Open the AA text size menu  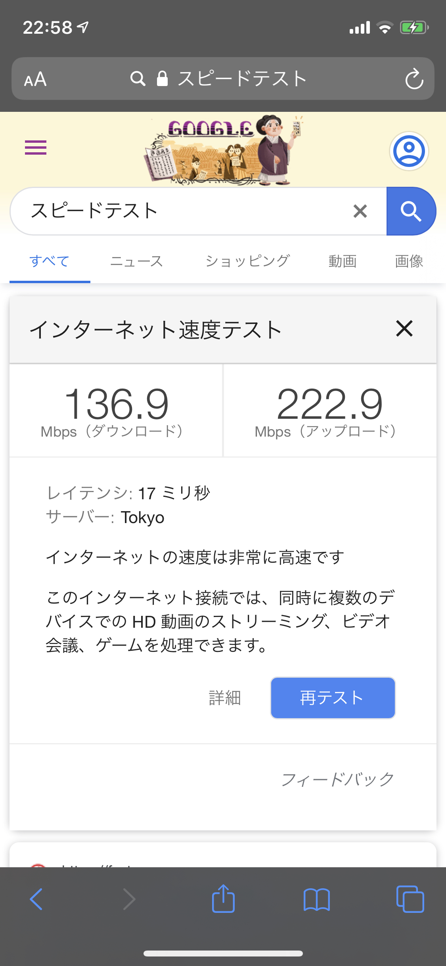coord(35,79)
